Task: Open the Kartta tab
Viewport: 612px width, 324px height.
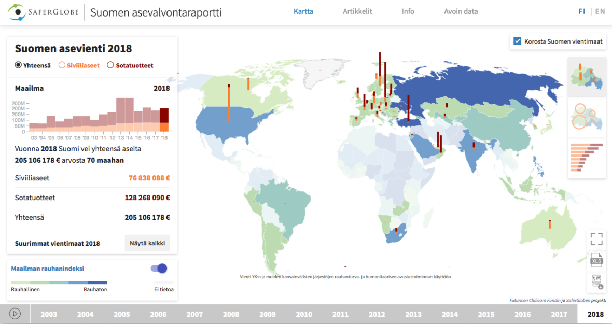Action: 303,11
